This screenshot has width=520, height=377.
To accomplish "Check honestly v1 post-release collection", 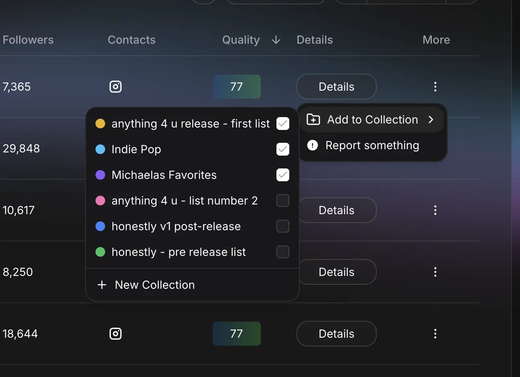I will click(x=283, y=226).
